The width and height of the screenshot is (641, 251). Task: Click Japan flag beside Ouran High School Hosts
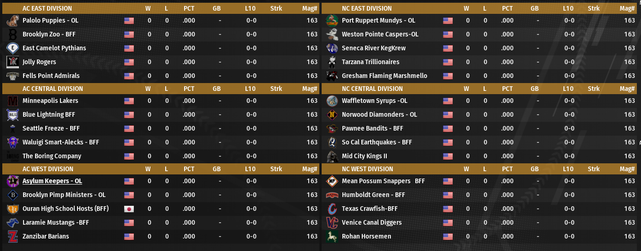click(x=129, y=209)
